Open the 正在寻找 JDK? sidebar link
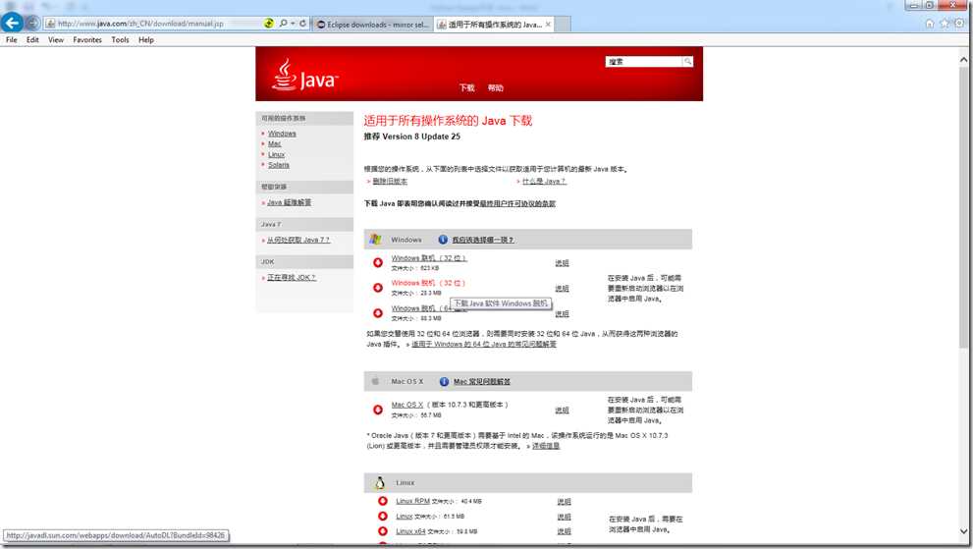Image resolution: width=973 pixels, height=549 pixels. pos(292,278)
